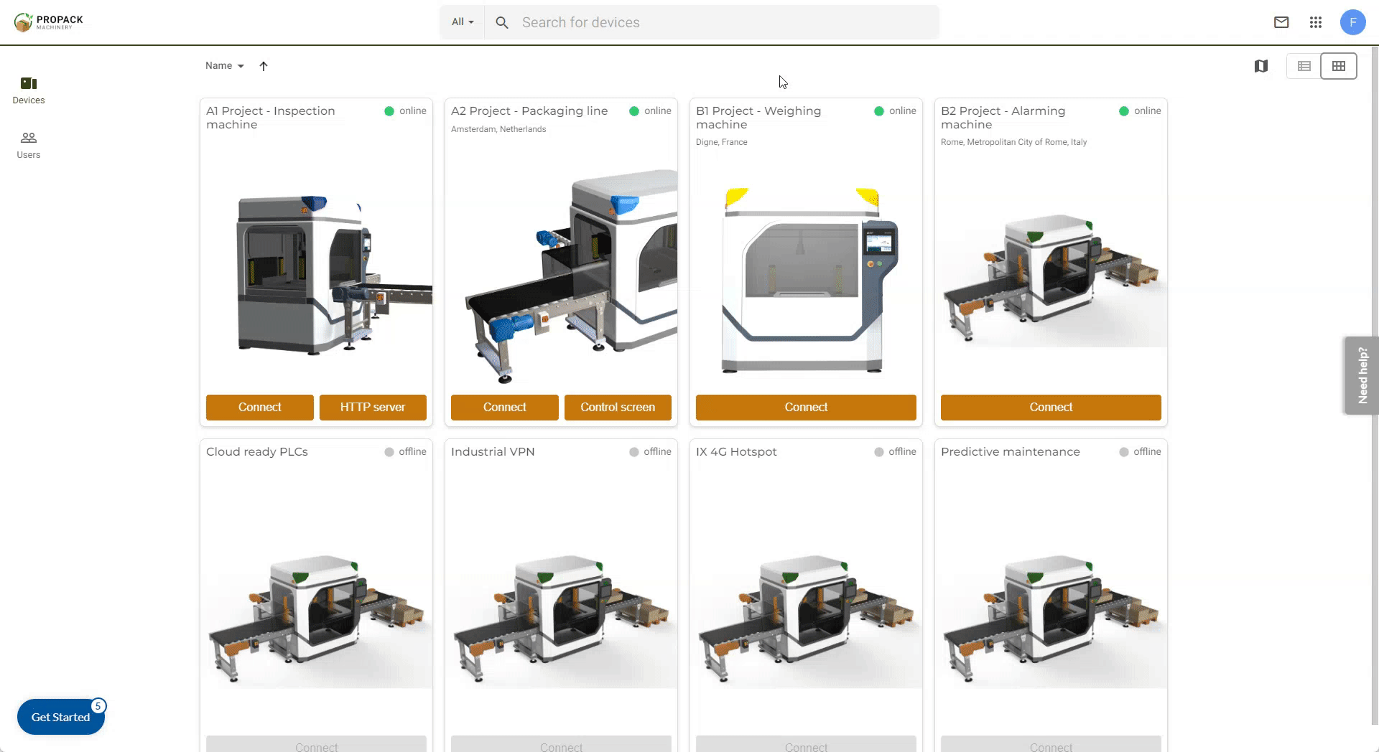Screen dimensions: 1379x752
Task: Connect to B1 Project Weighing machine
Action: pos(806,407)
